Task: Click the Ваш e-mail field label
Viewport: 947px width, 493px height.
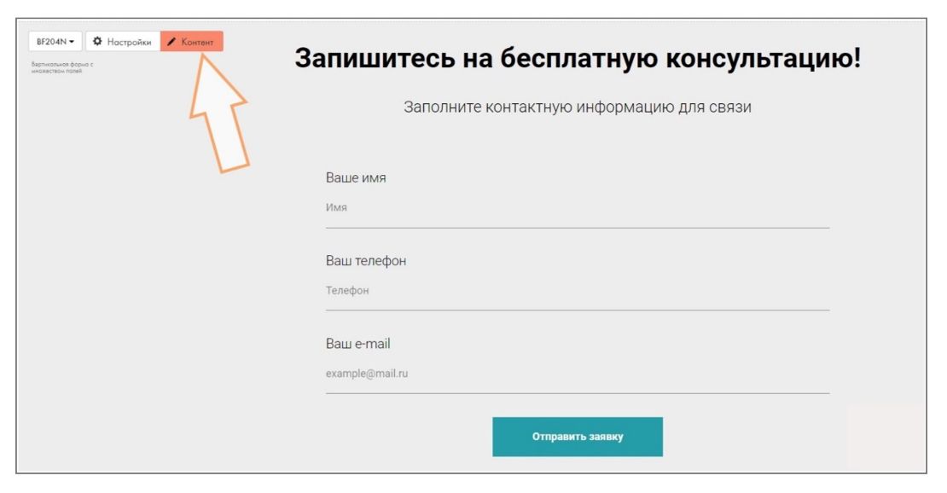Action: tap(357, 344)
